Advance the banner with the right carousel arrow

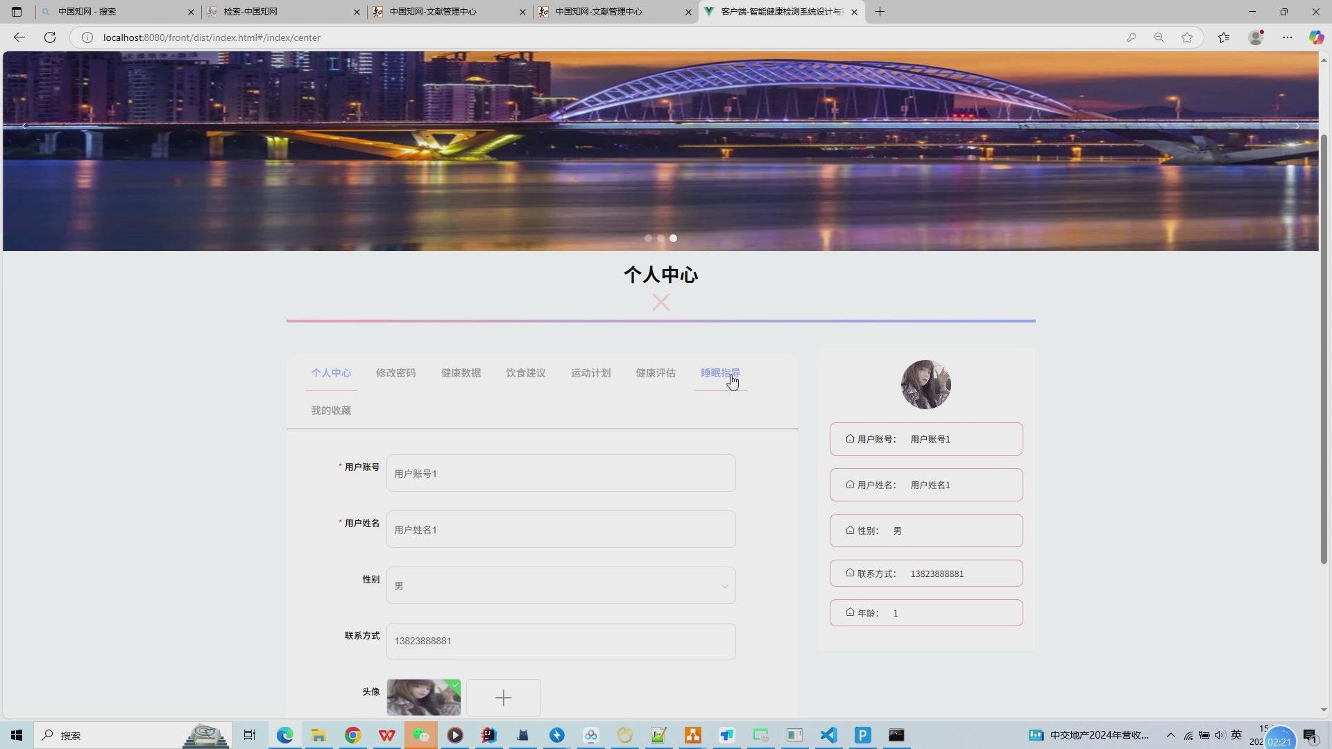coord(1297,126)
